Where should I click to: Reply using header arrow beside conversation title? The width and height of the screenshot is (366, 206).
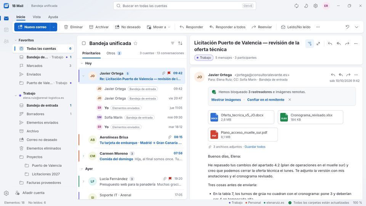(x=330, y=43)
